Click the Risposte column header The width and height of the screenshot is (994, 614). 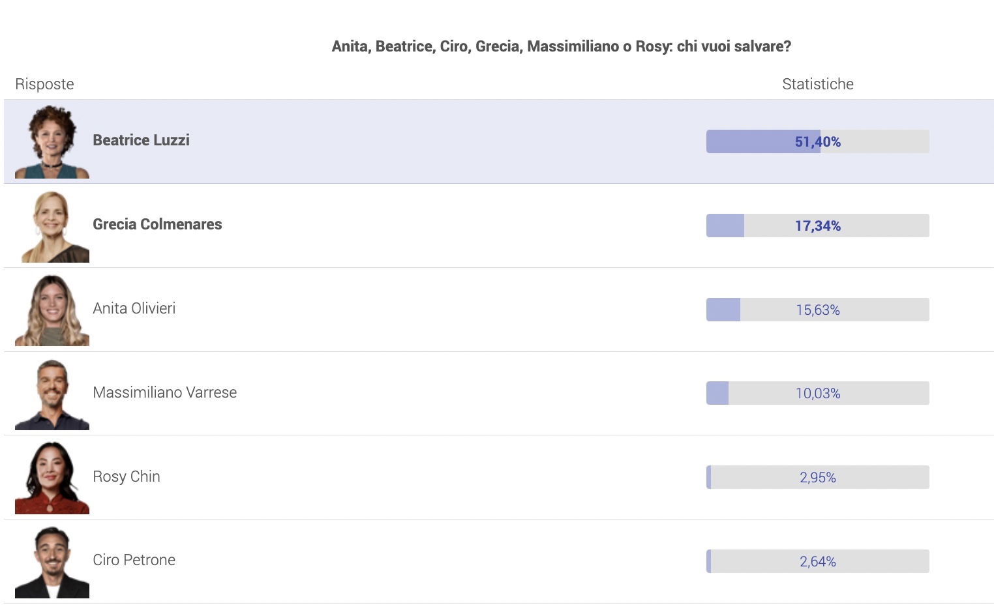(x=44, y=84)
